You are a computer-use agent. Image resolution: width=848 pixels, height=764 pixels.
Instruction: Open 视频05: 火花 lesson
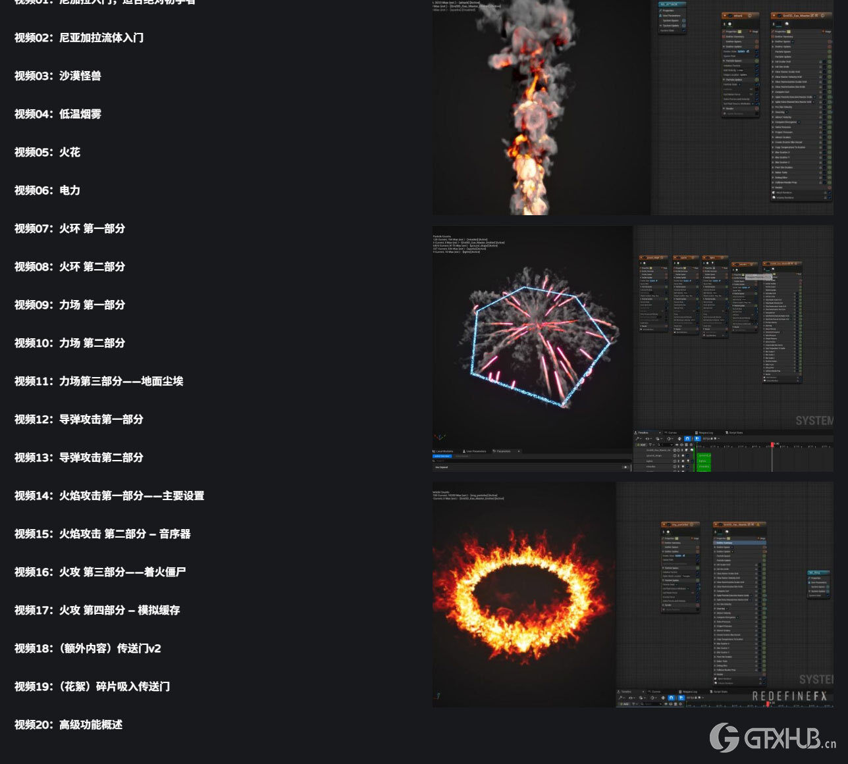(x=47, y=152)
